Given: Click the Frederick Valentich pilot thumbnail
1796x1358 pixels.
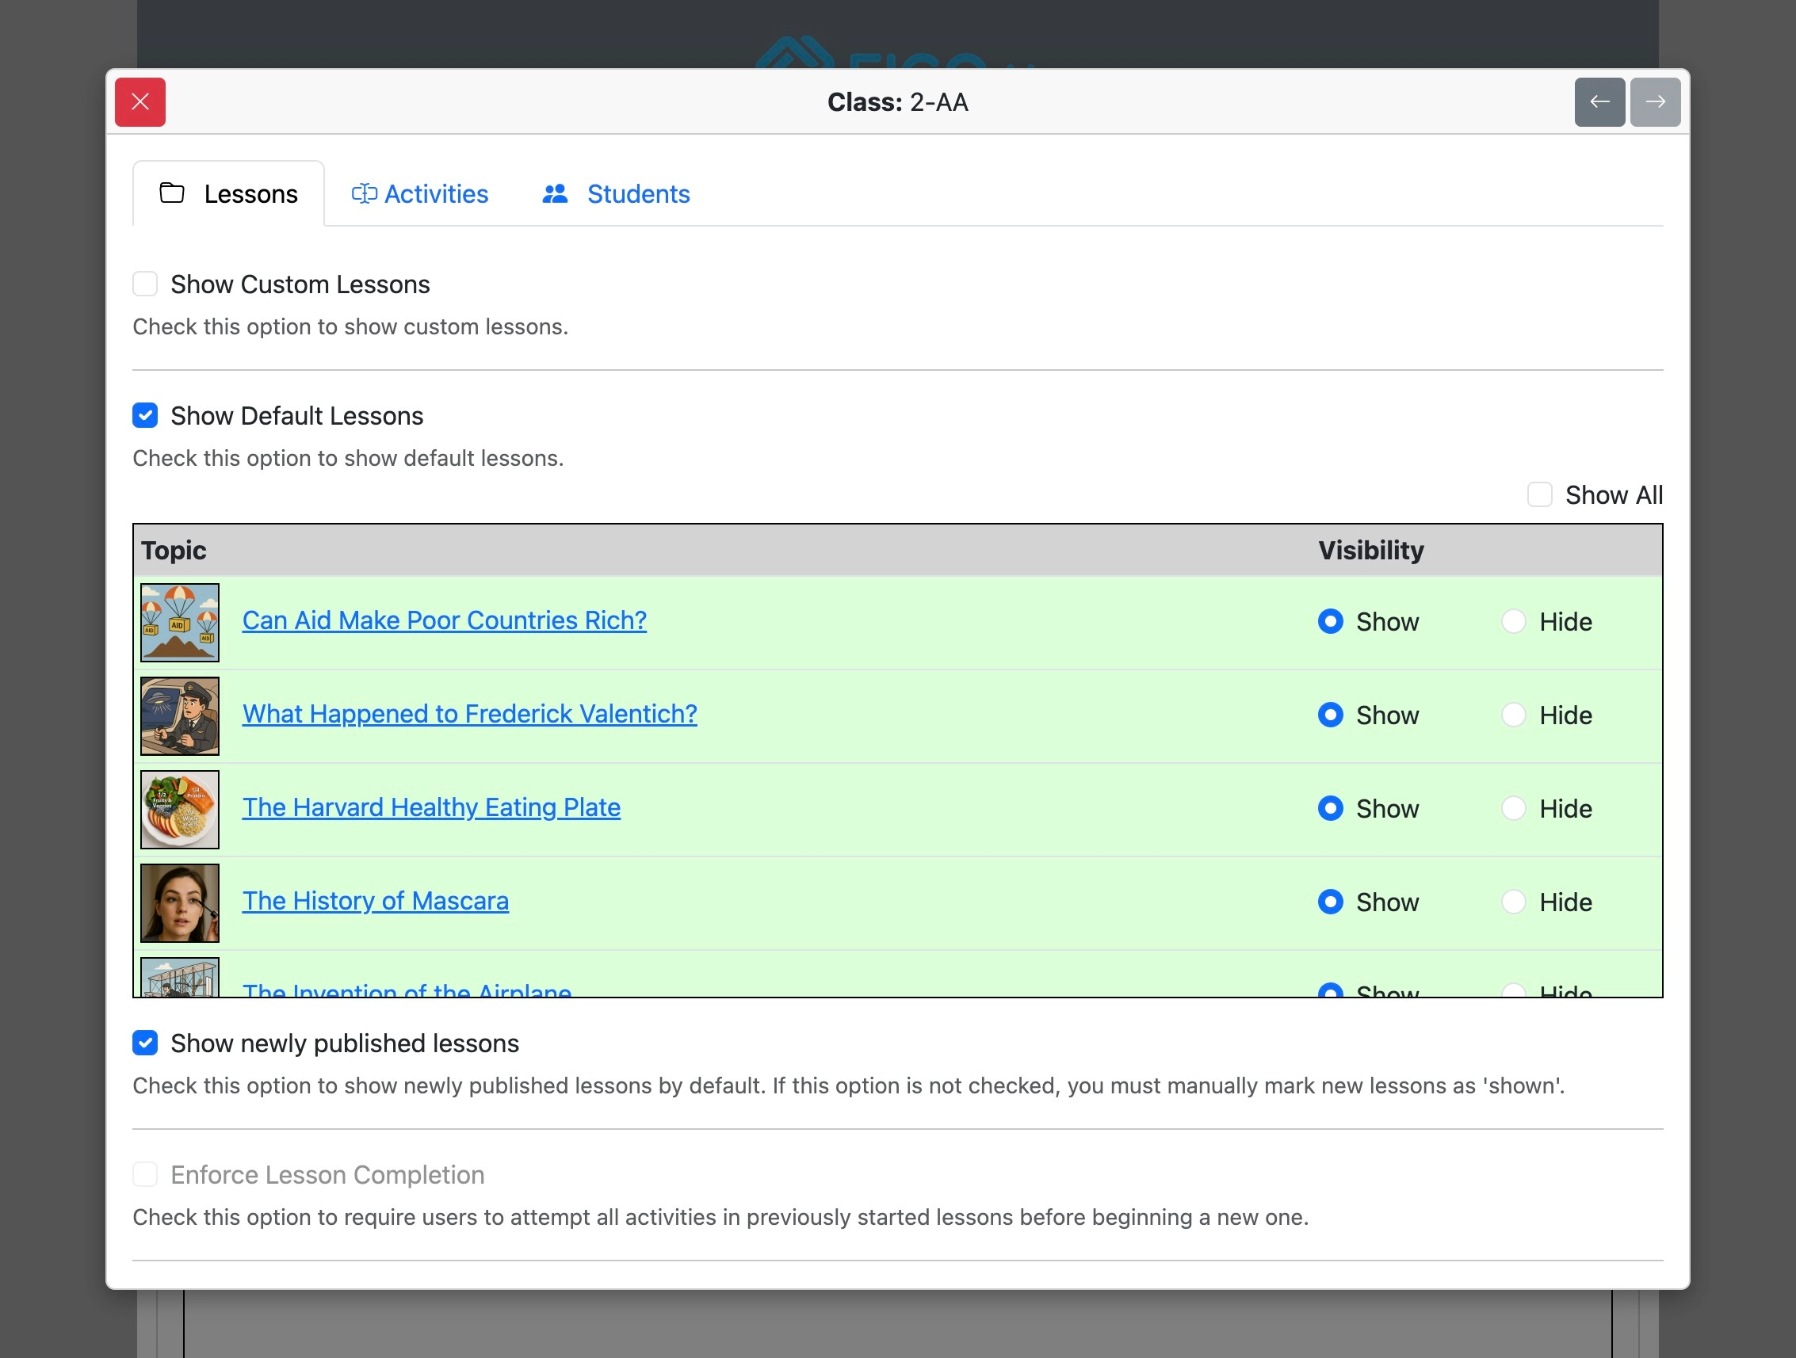Looking at the screenshot, I should click(x=179, y=716).
